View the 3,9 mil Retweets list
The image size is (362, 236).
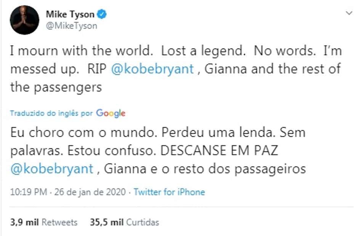pyautogui.click(x=44, y=222)
